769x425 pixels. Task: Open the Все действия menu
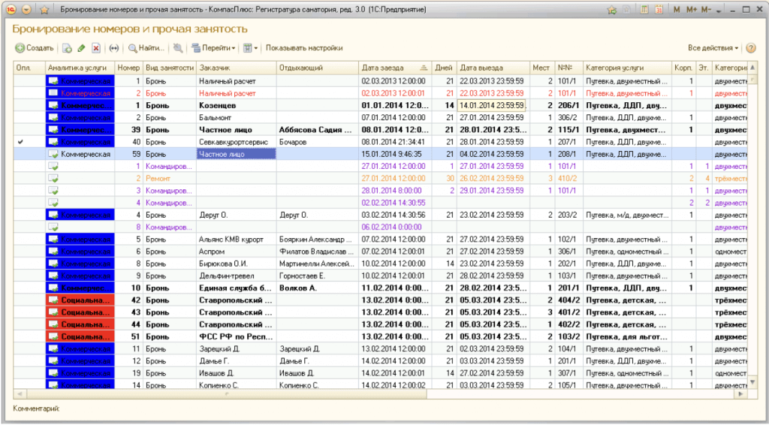[x=713, y=48]
